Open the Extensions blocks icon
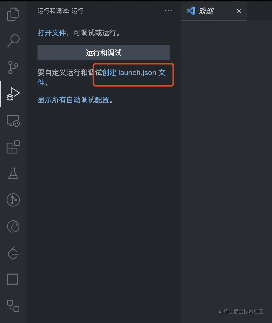272x323 pixels. (x=13, y=147)
